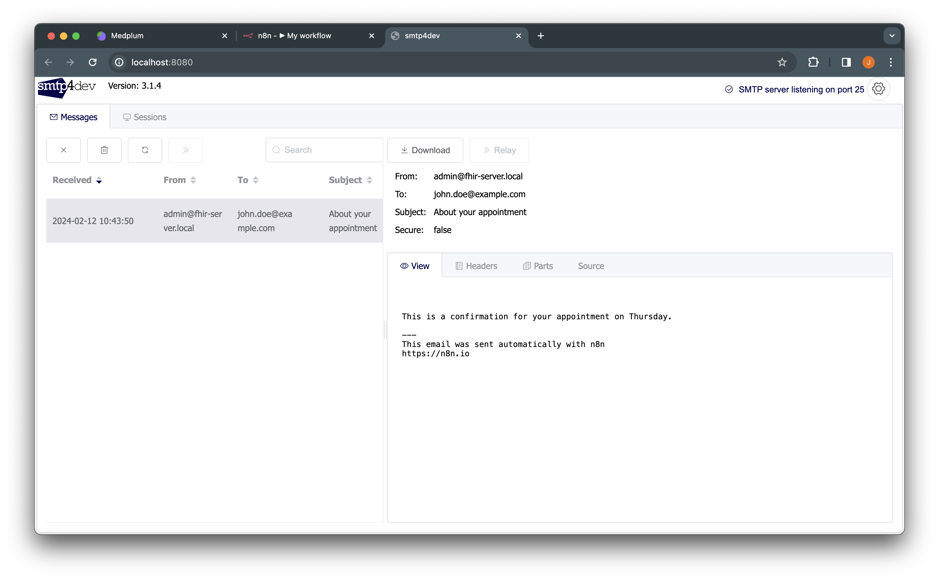Open the Headers tab

pyautogui.click(x=476, y=266)
